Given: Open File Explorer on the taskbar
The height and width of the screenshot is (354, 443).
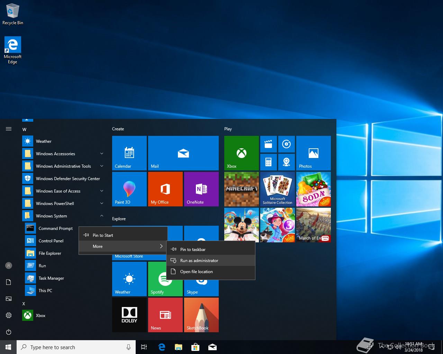Looking at the screenshot, I should coord(179,347).
